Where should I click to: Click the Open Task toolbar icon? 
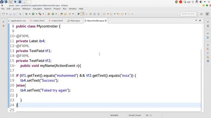point(66,14)
